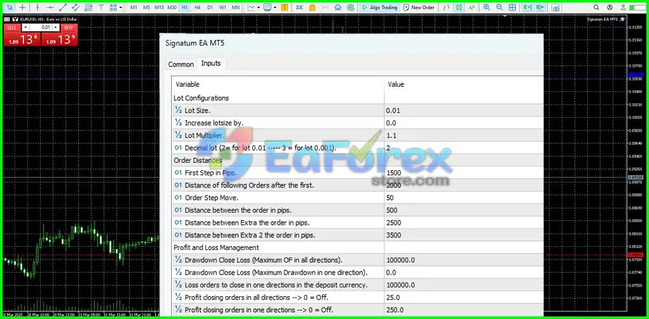The width and height of the screenshot is (649, 319).
Task: Switch chart to H4 timeframe
Action: pyautogui.click(x=198, y=8)
